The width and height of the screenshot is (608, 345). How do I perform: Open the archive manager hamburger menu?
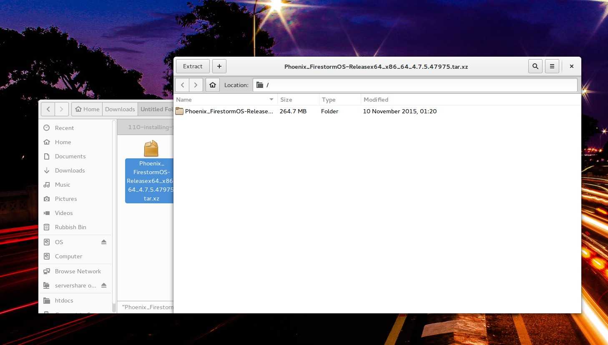(x=552, y=66)
